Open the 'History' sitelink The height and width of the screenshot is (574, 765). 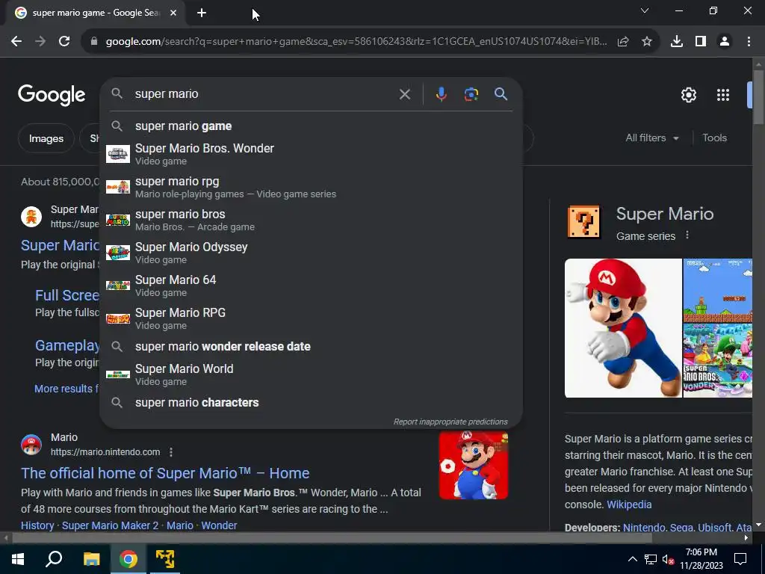37,525
